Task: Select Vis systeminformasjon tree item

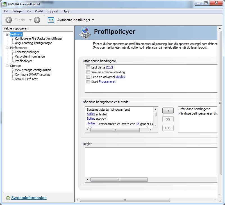Action: [x=30, y=56]
